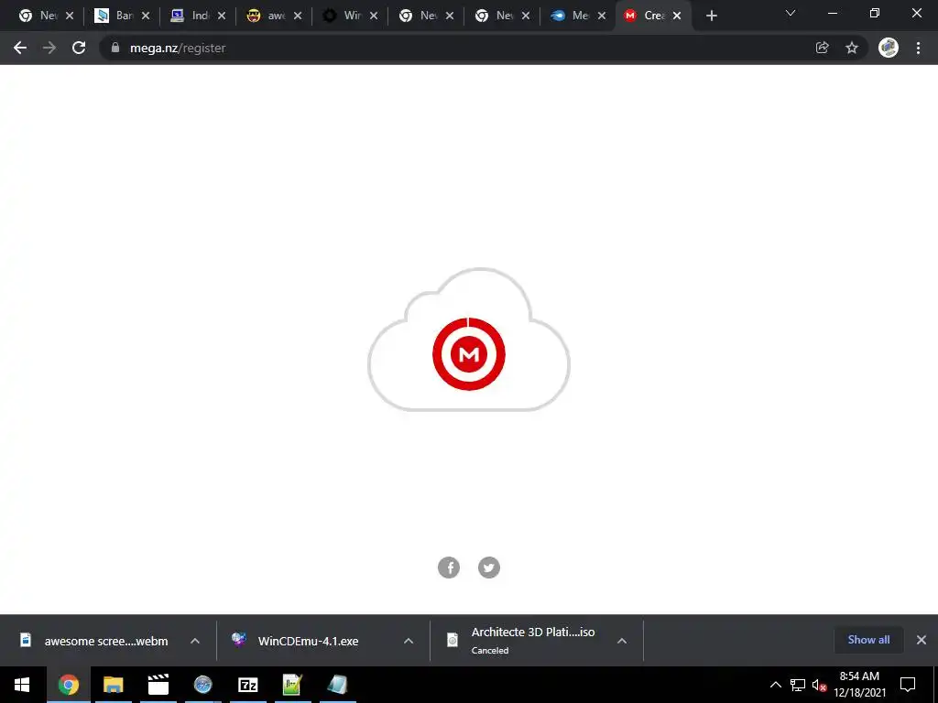The image size is (938, 703).
Task: Share this page via share icon
Action: 822,48
